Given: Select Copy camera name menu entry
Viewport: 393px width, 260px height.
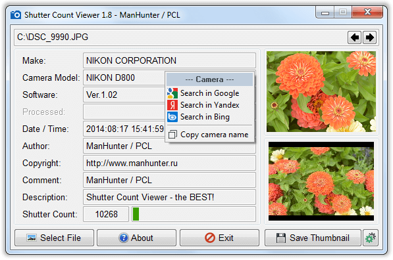Looking at the screenshot, I should [210, 135].
